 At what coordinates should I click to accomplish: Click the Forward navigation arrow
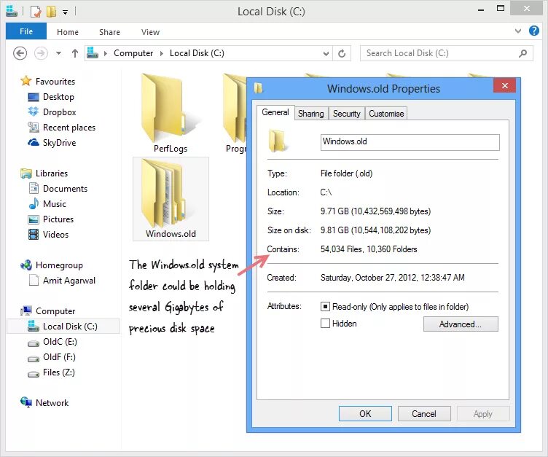[x=41, y=53]
